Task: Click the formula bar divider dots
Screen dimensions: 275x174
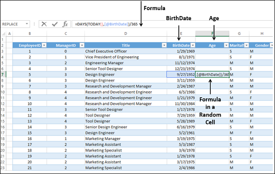Action: [x=34, y=24]
